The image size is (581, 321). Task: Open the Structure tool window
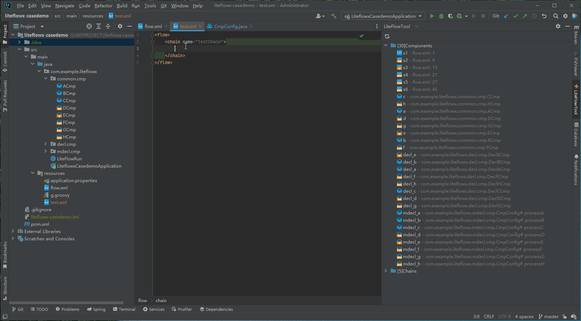[x=5, y=288]
